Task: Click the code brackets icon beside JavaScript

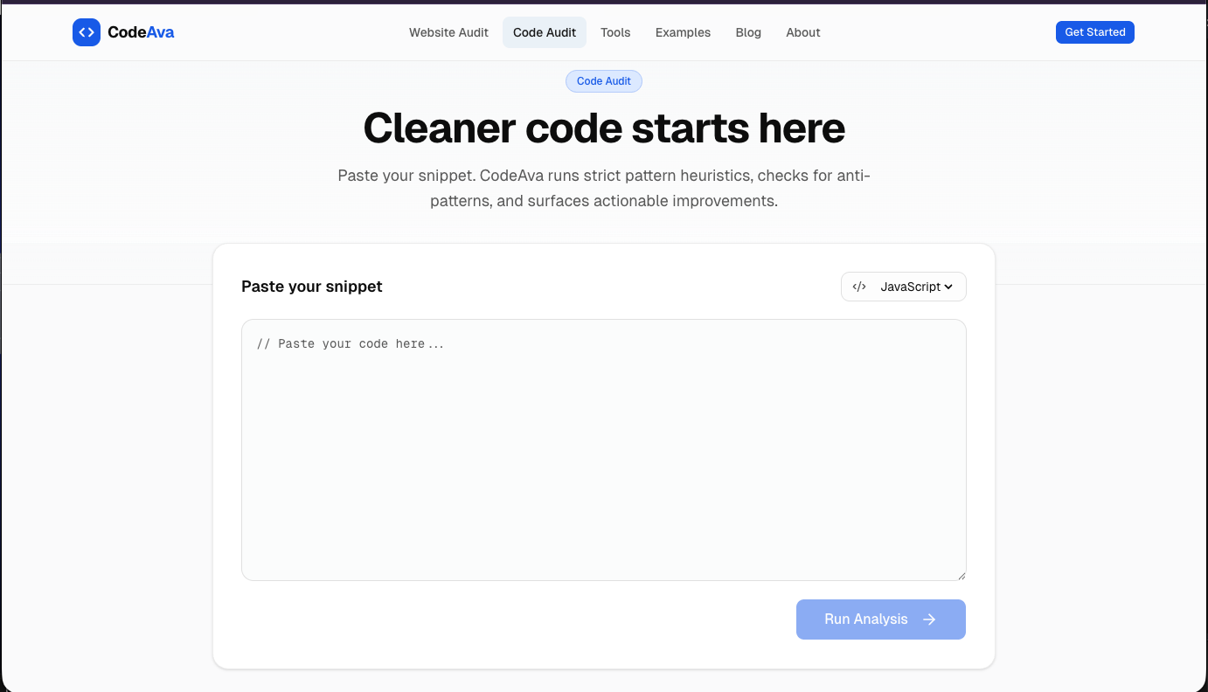Action: click(x=861, y=286)
